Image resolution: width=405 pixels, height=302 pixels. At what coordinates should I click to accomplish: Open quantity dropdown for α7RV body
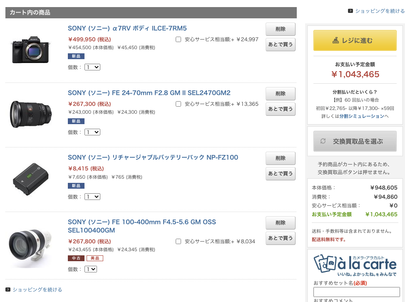[92, 67]
